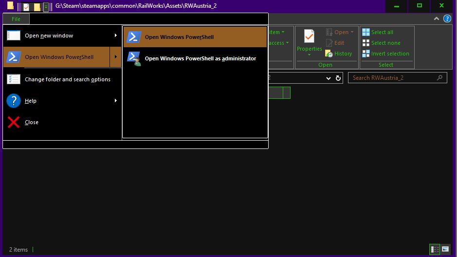Click the Open new window icon
The image size is (457, 257).
pos(14,36)
